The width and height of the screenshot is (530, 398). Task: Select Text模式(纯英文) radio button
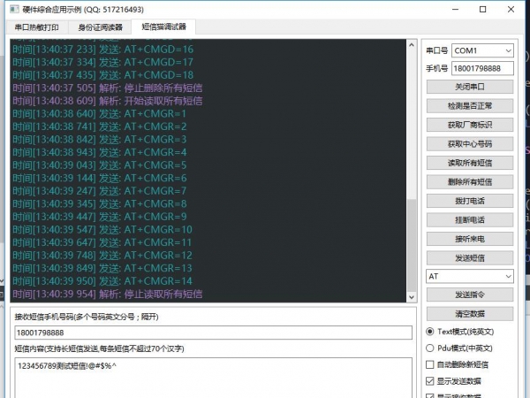430,332
